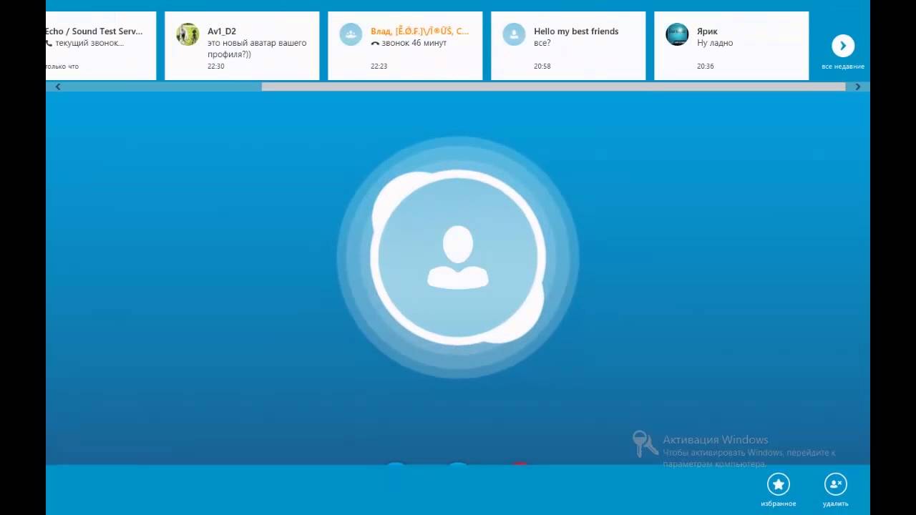Show all recent chats with the arrow button

[843, 46]
